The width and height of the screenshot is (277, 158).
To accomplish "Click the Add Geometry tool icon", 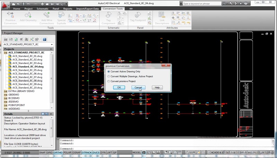I will pos(28,15).
